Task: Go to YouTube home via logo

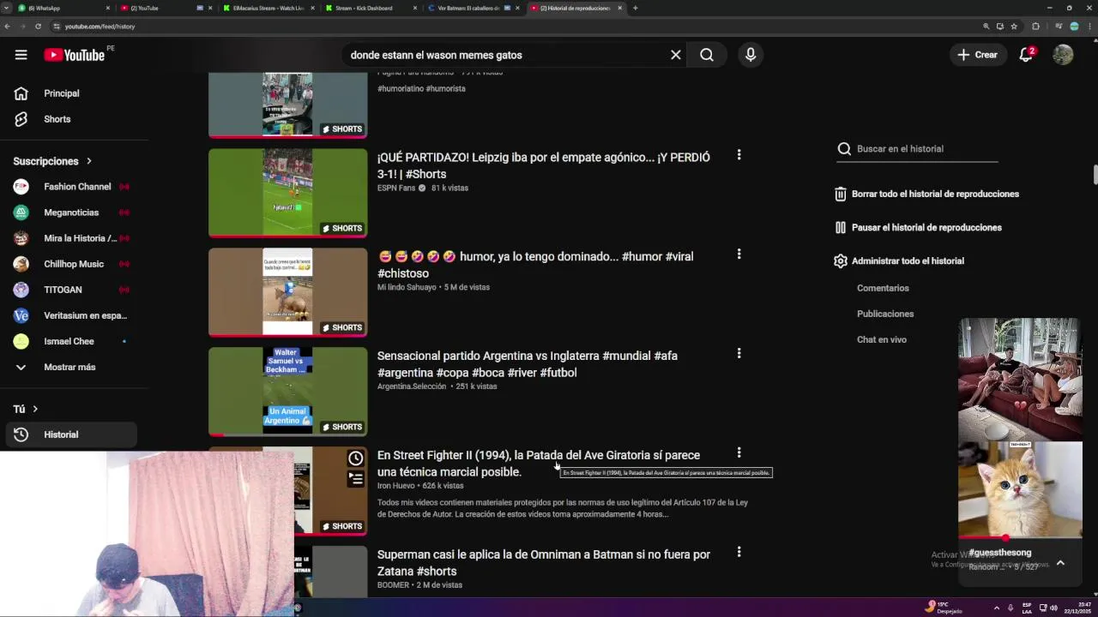Action: [x=75, y=55]
